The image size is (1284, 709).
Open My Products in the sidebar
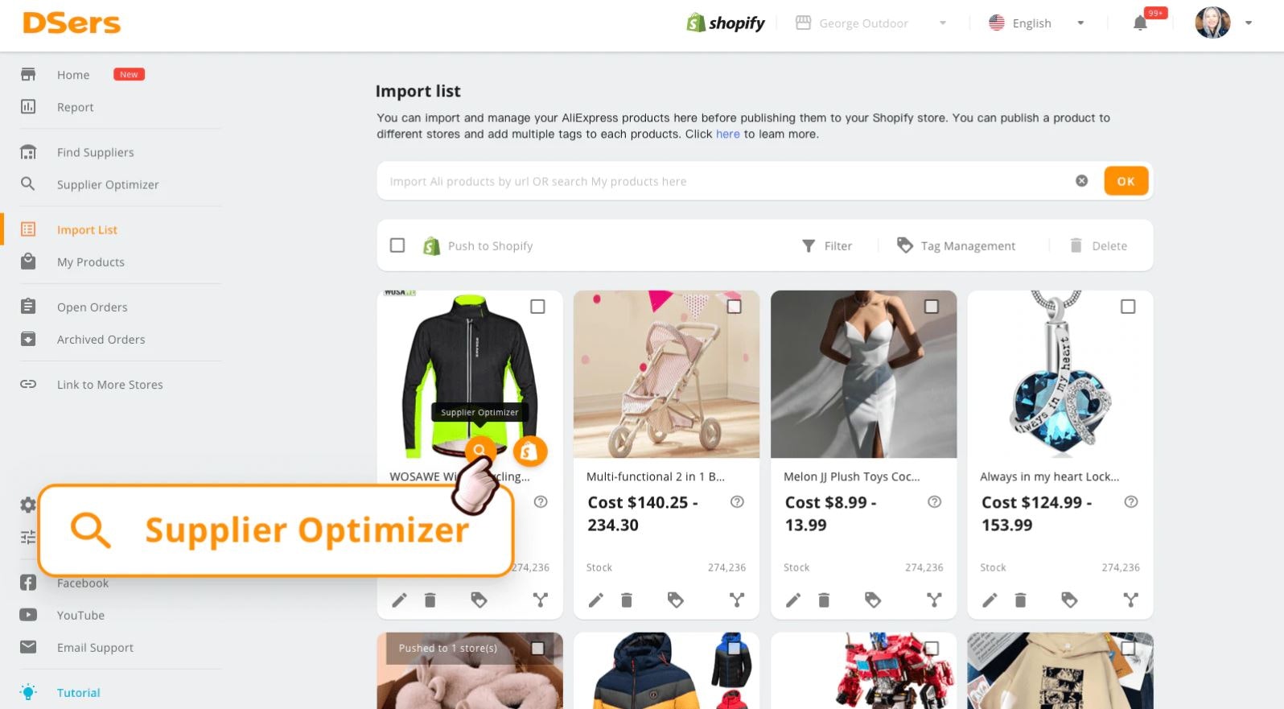pyautogui.click(x=91, y=262)
